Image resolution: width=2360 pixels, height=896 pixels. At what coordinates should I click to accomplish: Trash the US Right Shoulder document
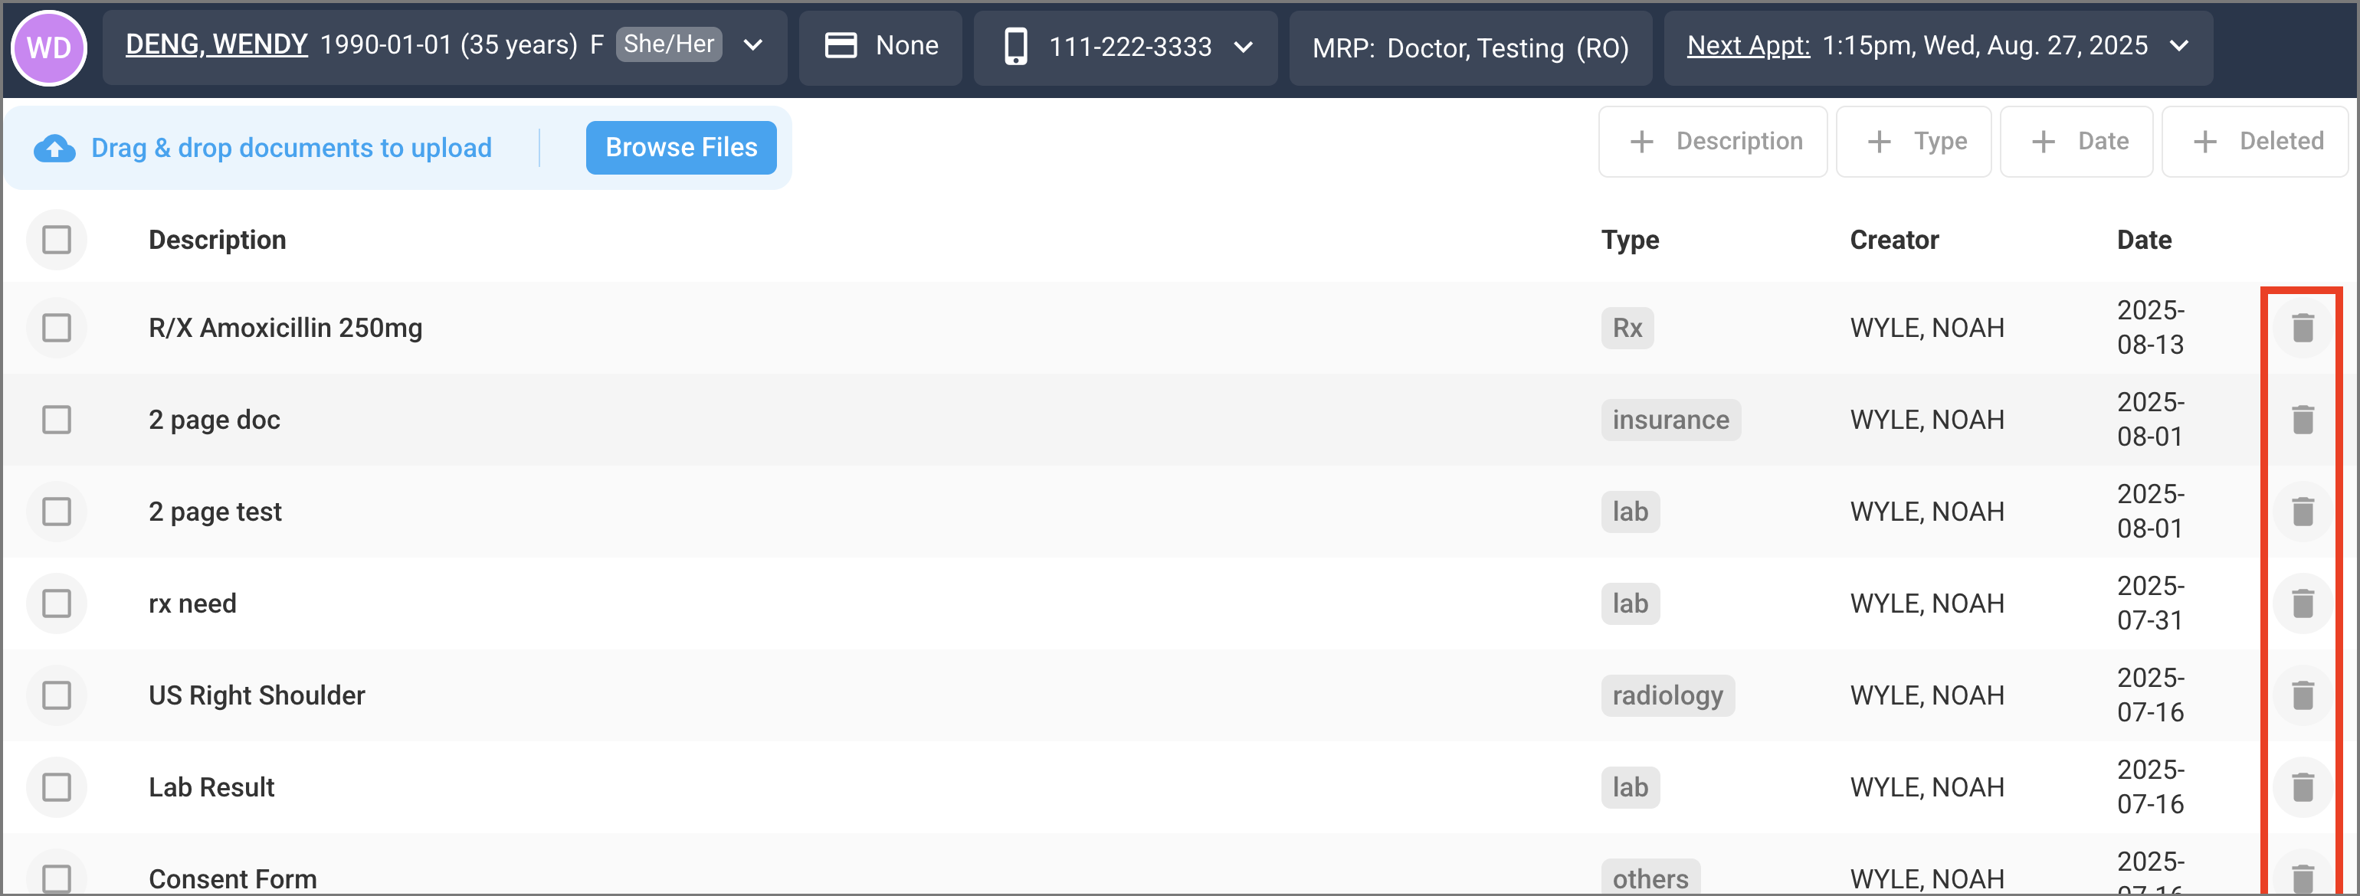pos(2303,695)
